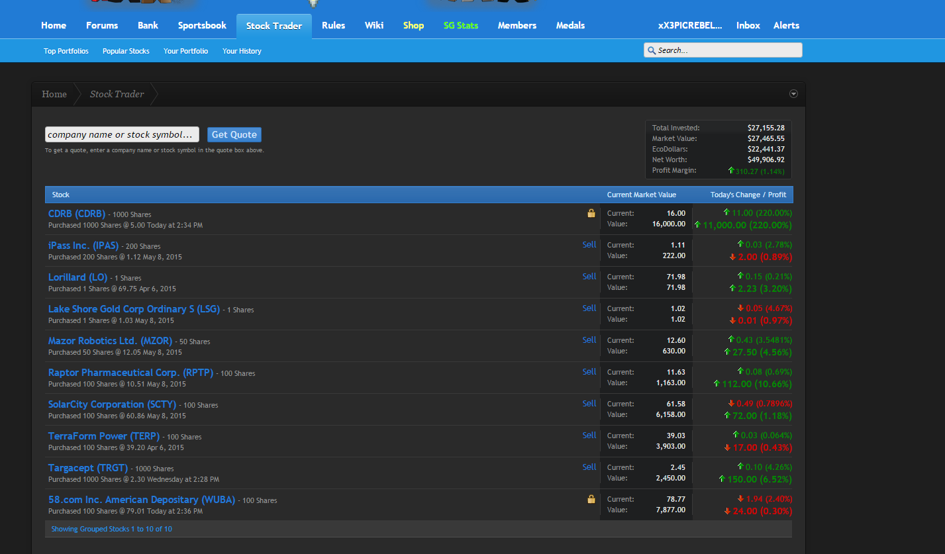
Task: Open Lake Shore Gold Corp (LSG) link
Action: 134,309
